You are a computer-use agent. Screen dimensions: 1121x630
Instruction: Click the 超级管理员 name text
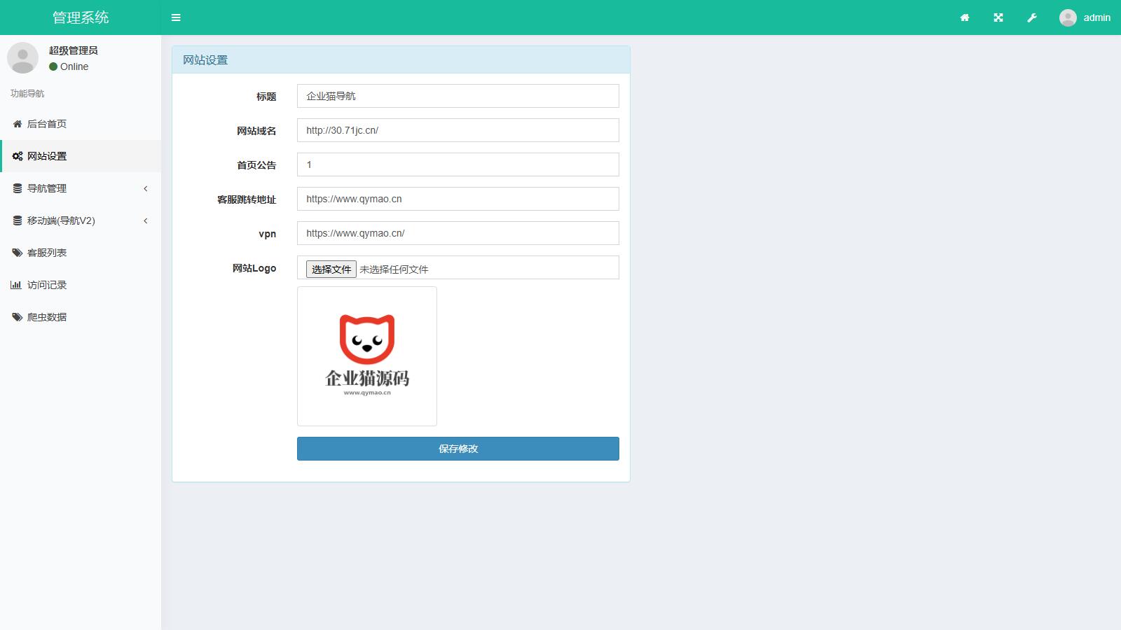pyautogui.click(x=74, y=50)
